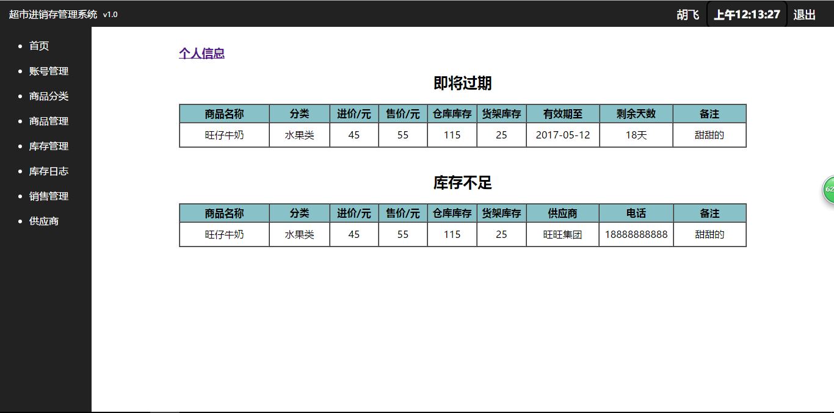
Task: Click the 剩余天数 column header
Action: (636, 113)
